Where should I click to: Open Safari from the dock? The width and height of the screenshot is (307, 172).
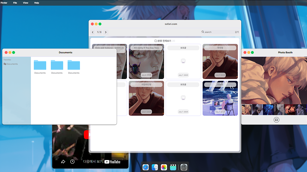pos(146,167)
